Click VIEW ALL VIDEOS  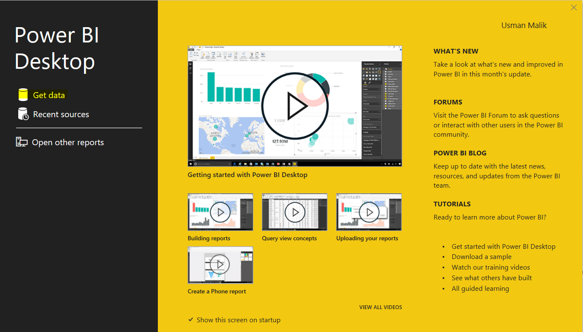pyautogui.click(x=380, y=307)
